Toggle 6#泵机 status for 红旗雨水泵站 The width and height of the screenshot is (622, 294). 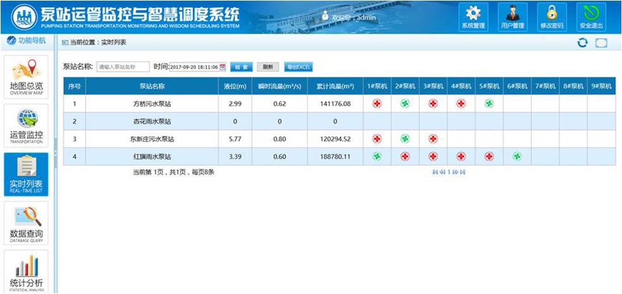click(x=516, y=156)
